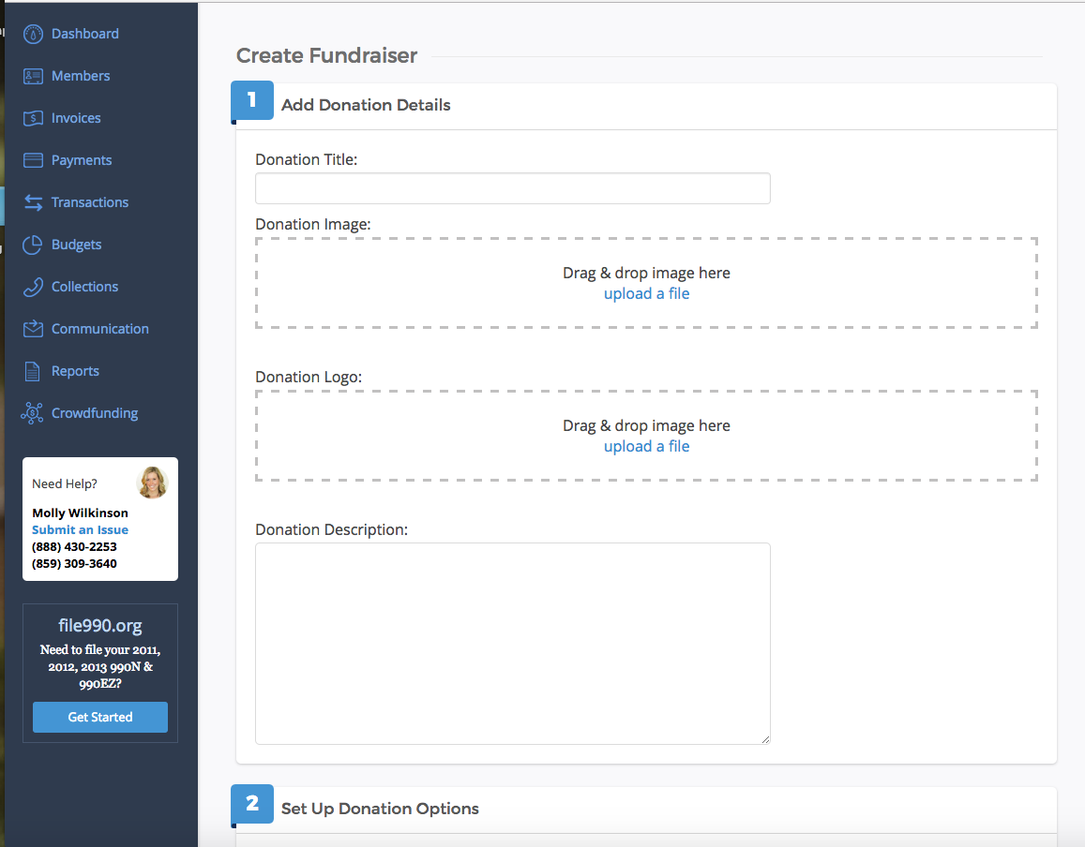Viewport: 1085px width, 847px height.
Task: Click Molly Wilkinson's profile photo
Action: 152,482
